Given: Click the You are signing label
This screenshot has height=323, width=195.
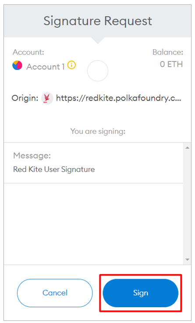Looking at the screenshot, I should tap(98, 131).
